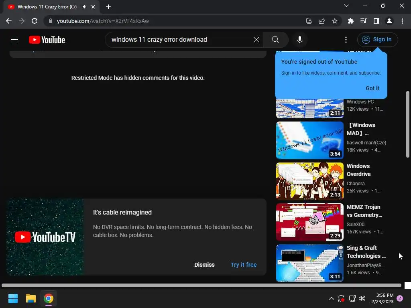Viewport: 411px width, 308px height.
Task: Dismiss the signed-out popup with Got it
Action: (372, 88)
